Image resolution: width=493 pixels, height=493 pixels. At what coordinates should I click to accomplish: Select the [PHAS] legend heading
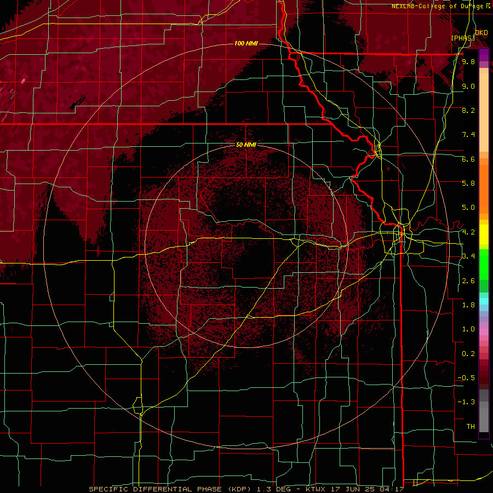(463, 38)
